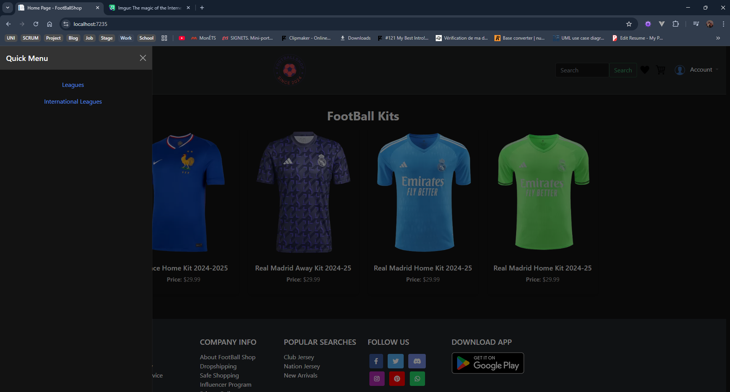Open International Leagues in Quick Menu
This screenshot has height=392, width=730.
73,102
